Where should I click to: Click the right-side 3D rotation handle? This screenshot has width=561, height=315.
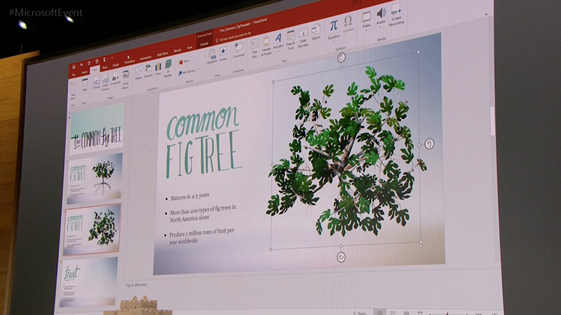point(429,143)
